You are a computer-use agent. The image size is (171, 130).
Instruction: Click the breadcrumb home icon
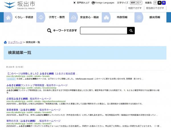(5, 42)
